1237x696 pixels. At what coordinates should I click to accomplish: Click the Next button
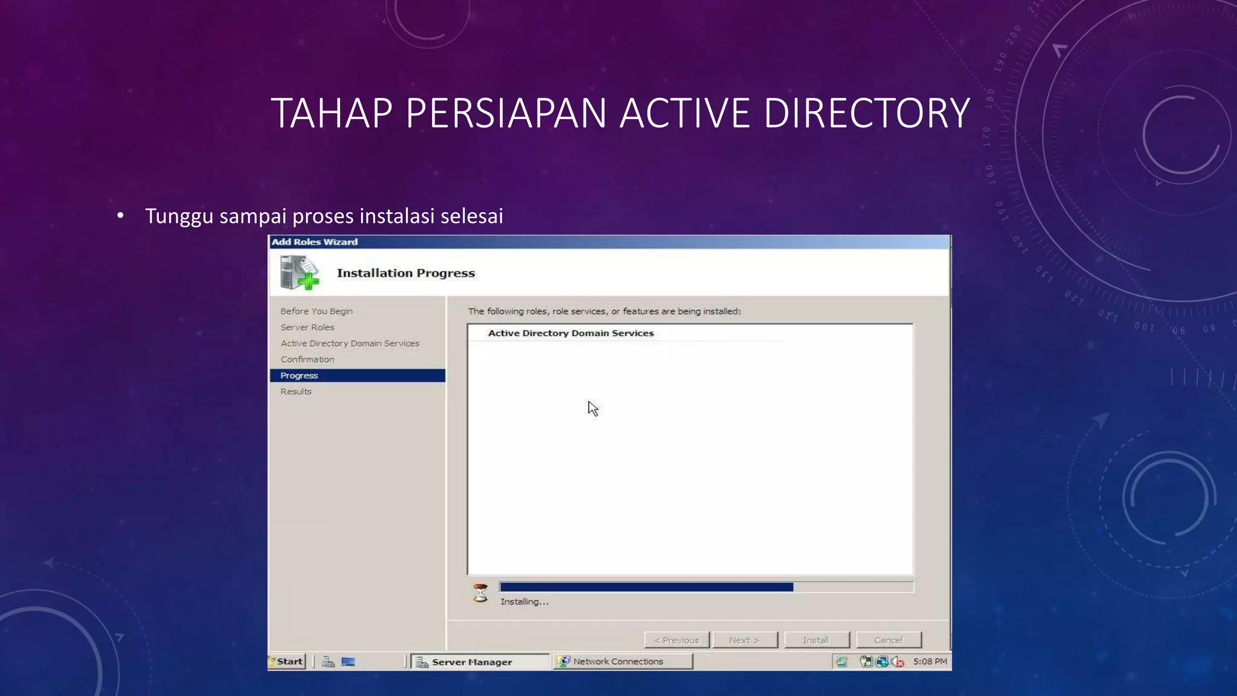point(745,640)
